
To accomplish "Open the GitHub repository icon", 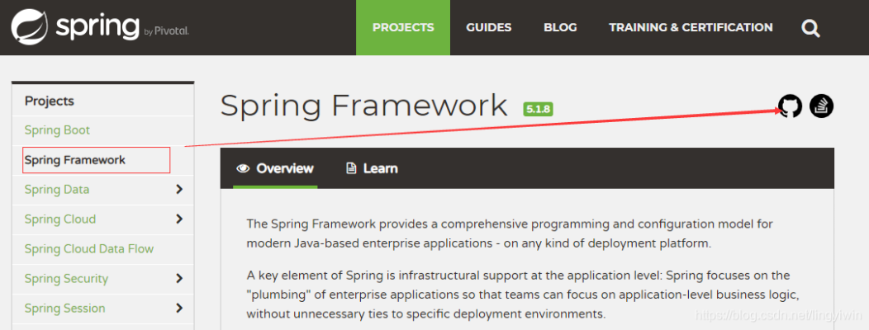I will coord(790,106).
